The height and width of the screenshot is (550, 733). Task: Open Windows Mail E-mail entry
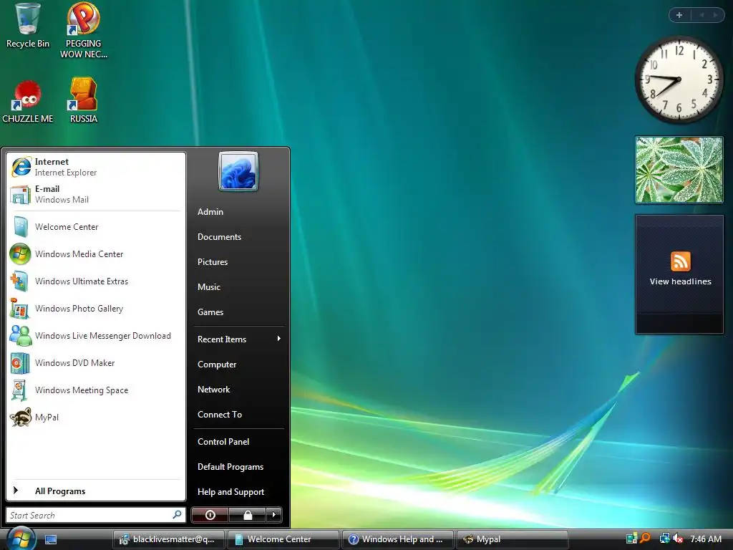[x=95, y=194]
